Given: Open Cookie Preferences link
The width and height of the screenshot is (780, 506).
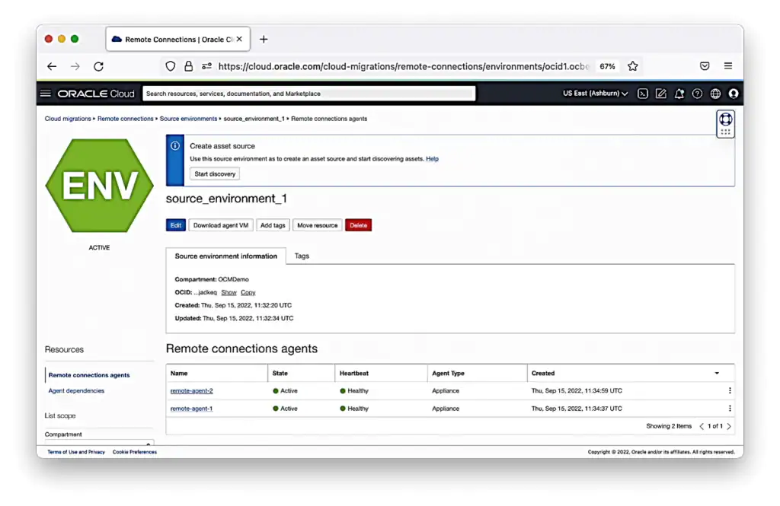Looking at the screenshot, I should click(x=134, y=452).
